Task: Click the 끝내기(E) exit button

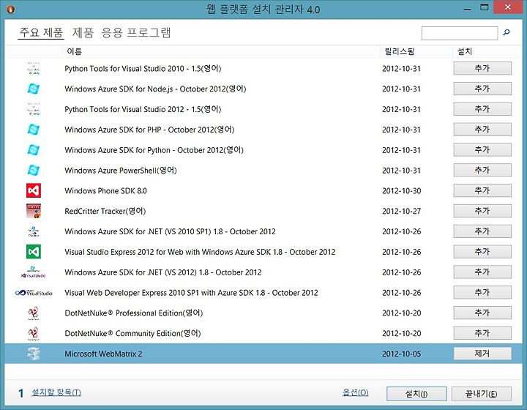Action: tap(482, 394)
